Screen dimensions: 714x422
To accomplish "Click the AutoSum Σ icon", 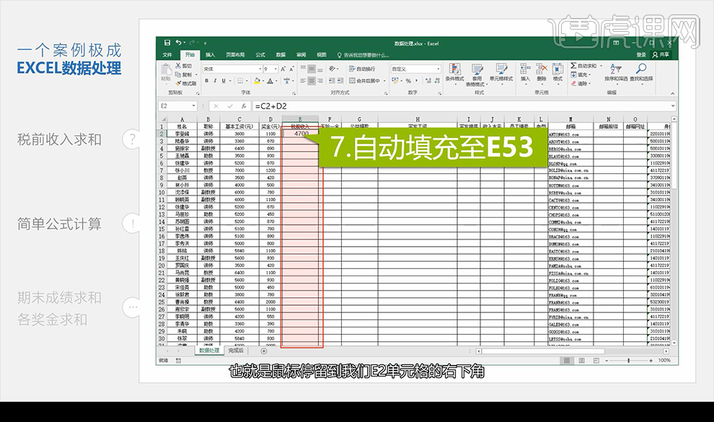I will point(573,65).
